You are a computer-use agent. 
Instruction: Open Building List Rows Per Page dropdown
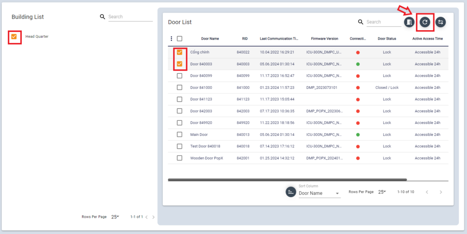pos(115,217)
